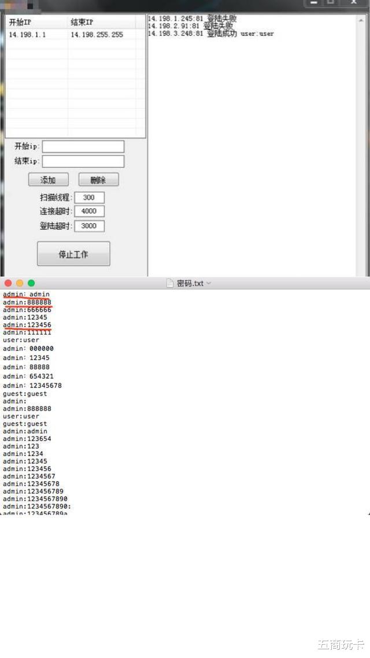This screenshot has height=658, width=370.
Task: Click the 添加 button
Action: [48, 180]
